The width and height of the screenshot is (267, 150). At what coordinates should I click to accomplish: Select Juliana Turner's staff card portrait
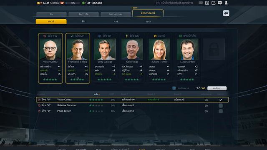(159, 49)
